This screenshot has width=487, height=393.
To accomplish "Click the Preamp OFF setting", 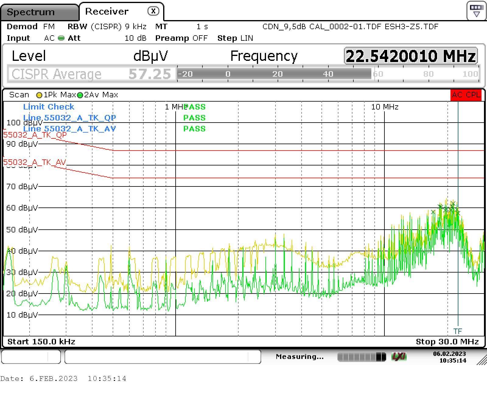I will click(181, 38).
